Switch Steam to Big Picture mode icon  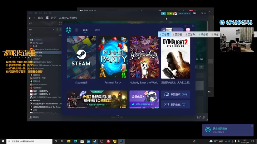(194, 13)
